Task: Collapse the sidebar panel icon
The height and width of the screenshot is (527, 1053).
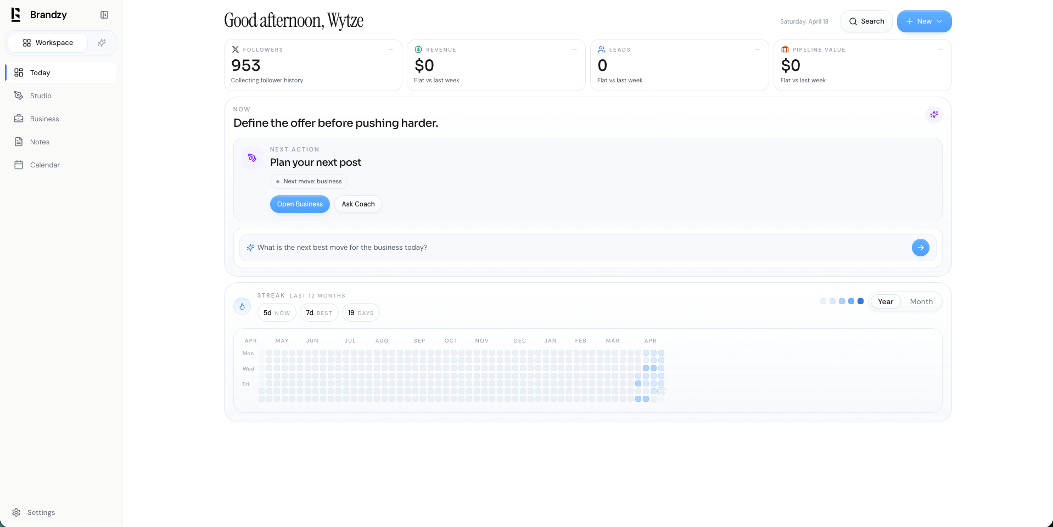Action: pyautogui.click(x=104, y=15)
